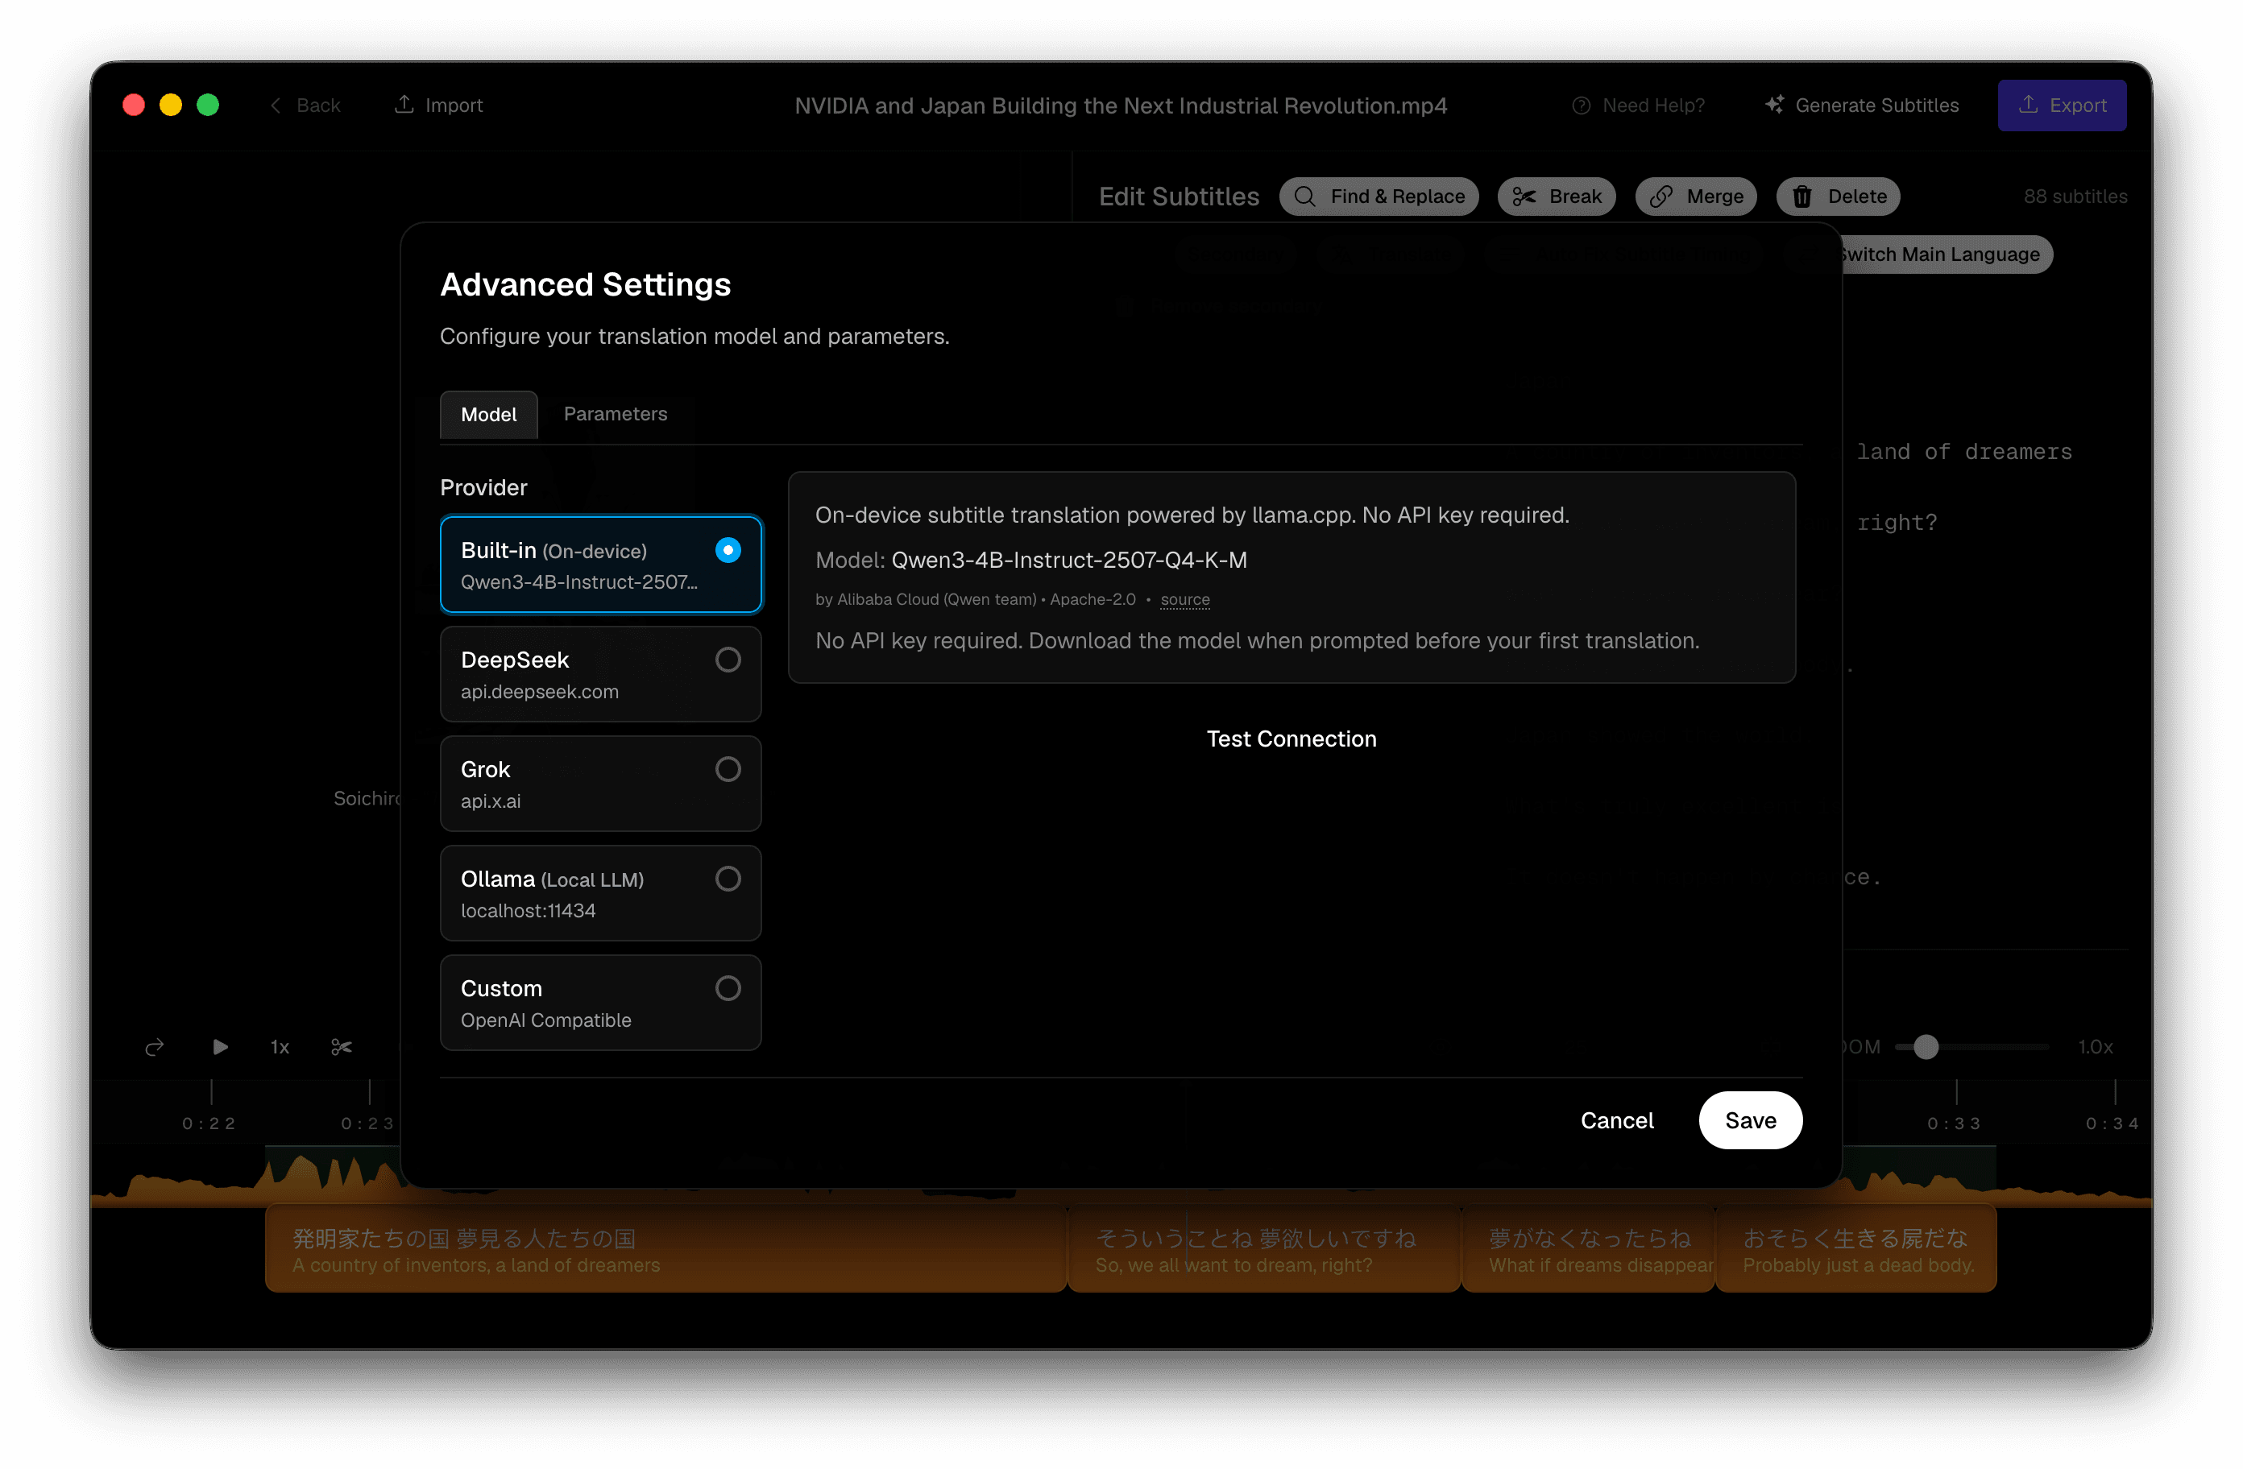The height and width of the screenshot is (1469, 2243).
Task: Select the Custom OpenAI Compatible radio
Action: point(728,987)
